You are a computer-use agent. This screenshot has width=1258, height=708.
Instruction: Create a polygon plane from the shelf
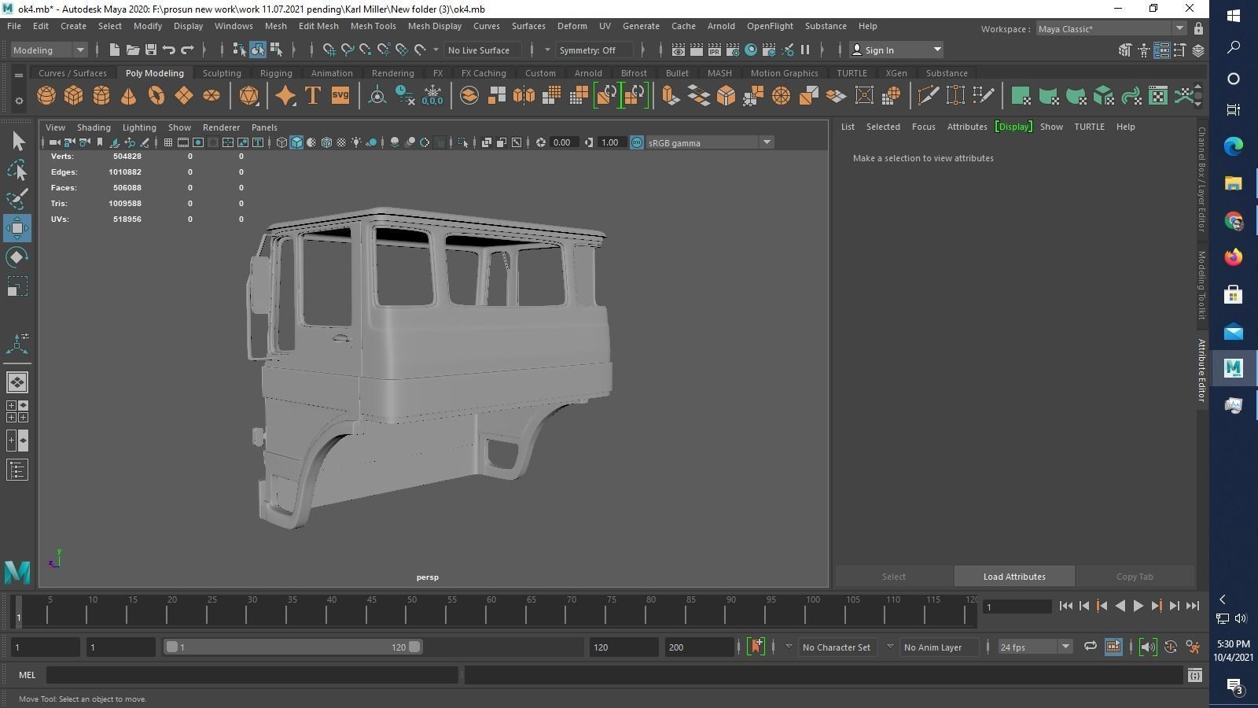184,96
